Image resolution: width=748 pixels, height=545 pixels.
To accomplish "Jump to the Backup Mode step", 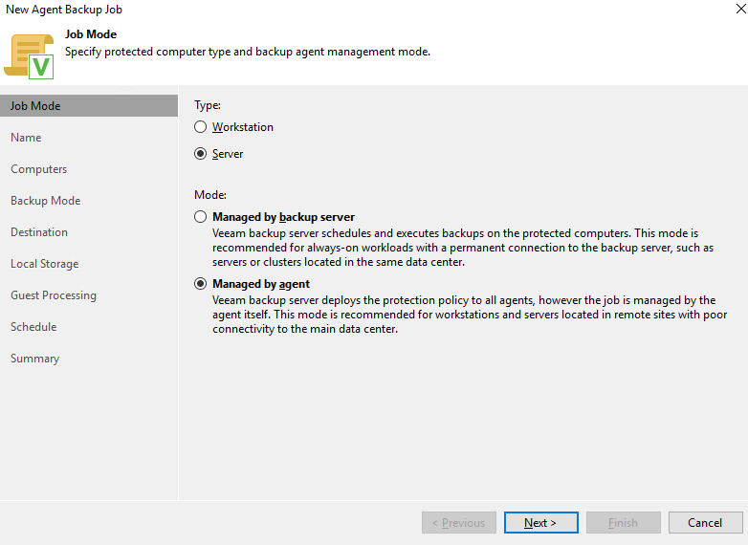I will 45,201.
